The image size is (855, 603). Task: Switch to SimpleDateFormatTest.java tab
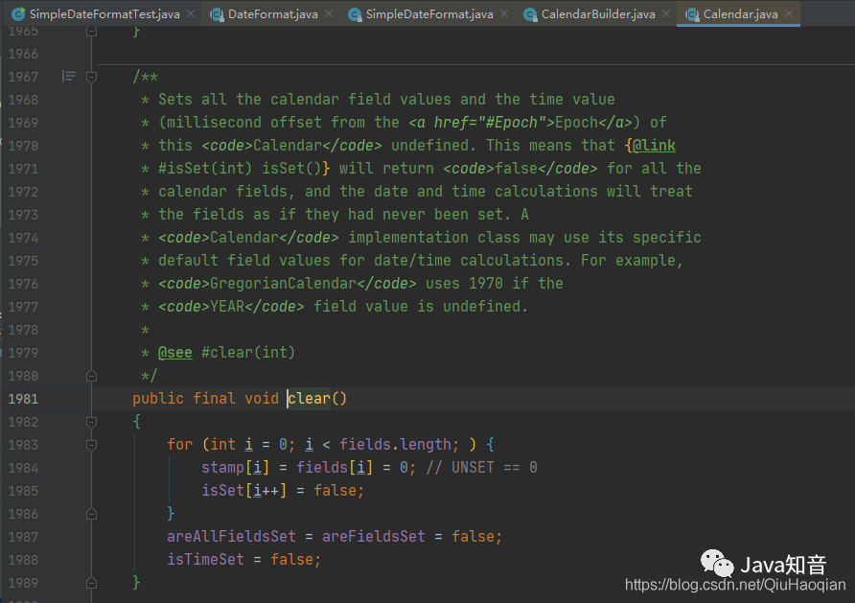tap(104, 14)
